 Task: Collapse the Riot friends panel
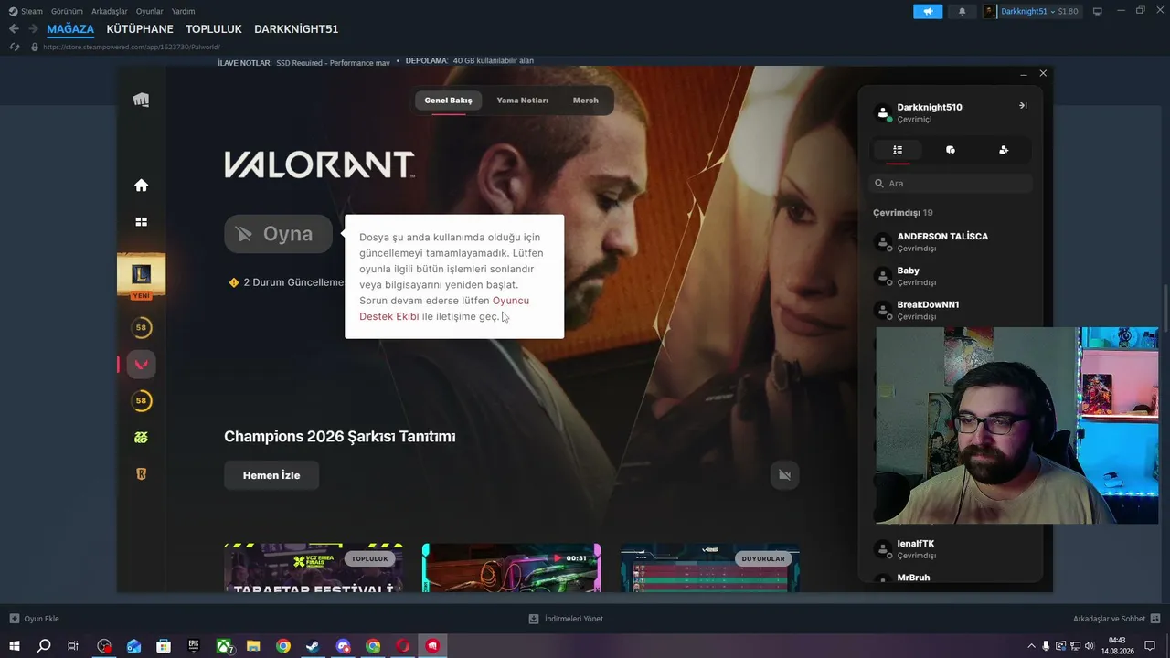pyautogui.click(x=1023, y=106)
